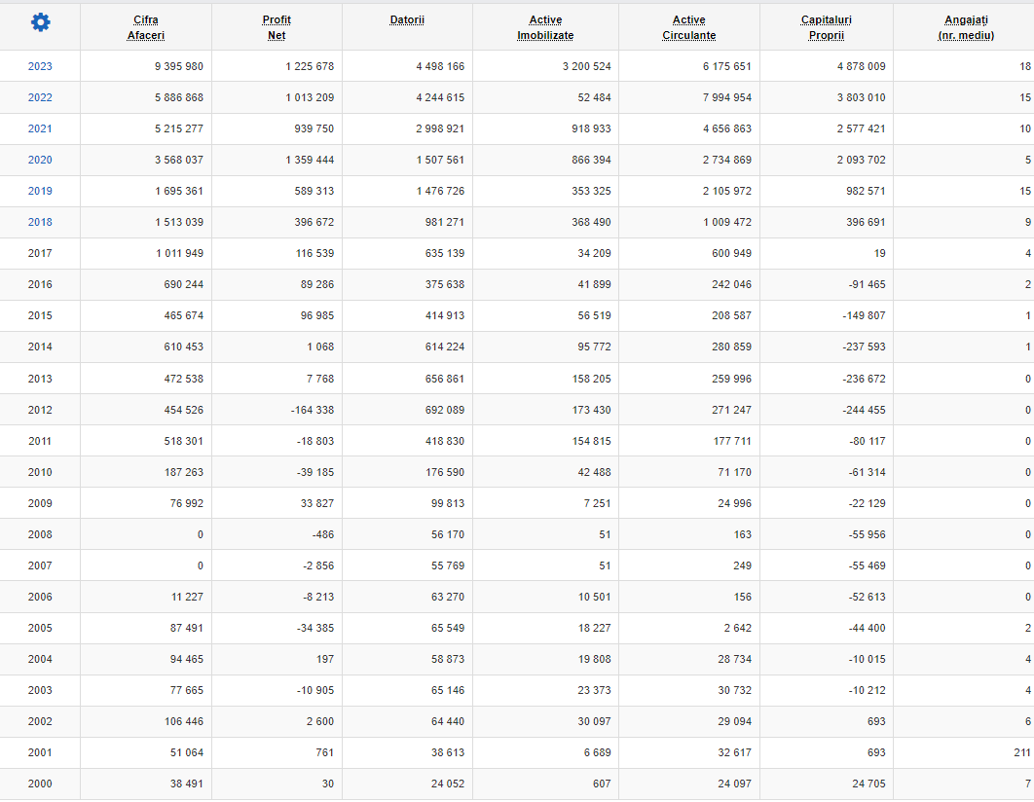Select the 71 170 current assets cell
This screenshot has width=1034, height=802.
tap(689, 472)
